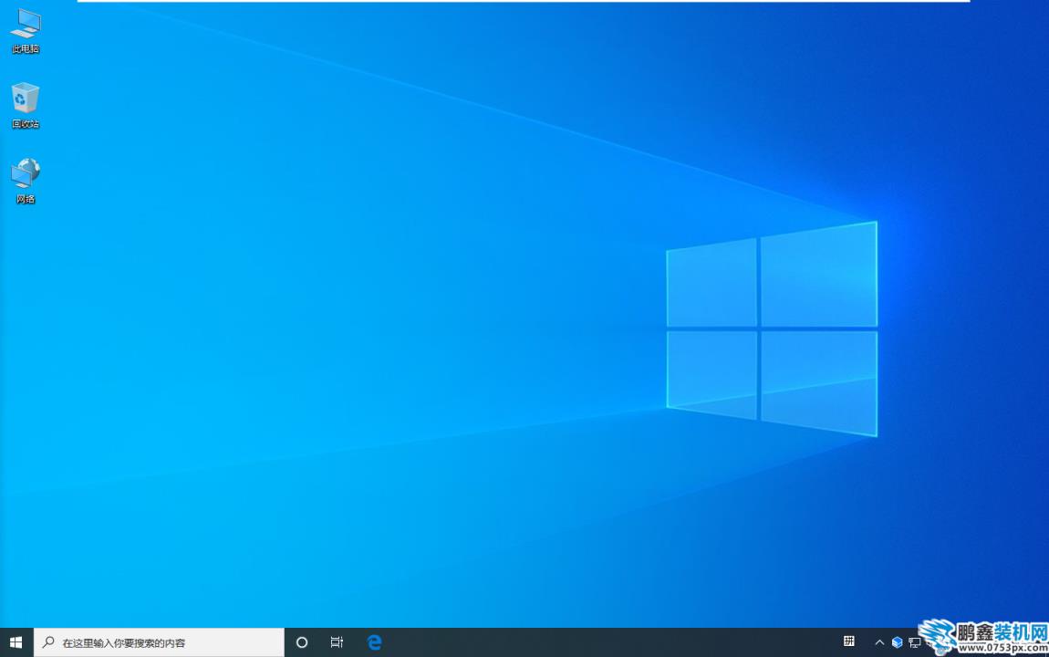Open Task View on the taskbar
1049x657 pixels.
[x=337, y=642]
